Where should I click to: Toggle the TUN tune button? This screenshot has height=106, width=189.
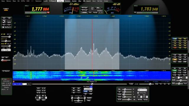9,18
